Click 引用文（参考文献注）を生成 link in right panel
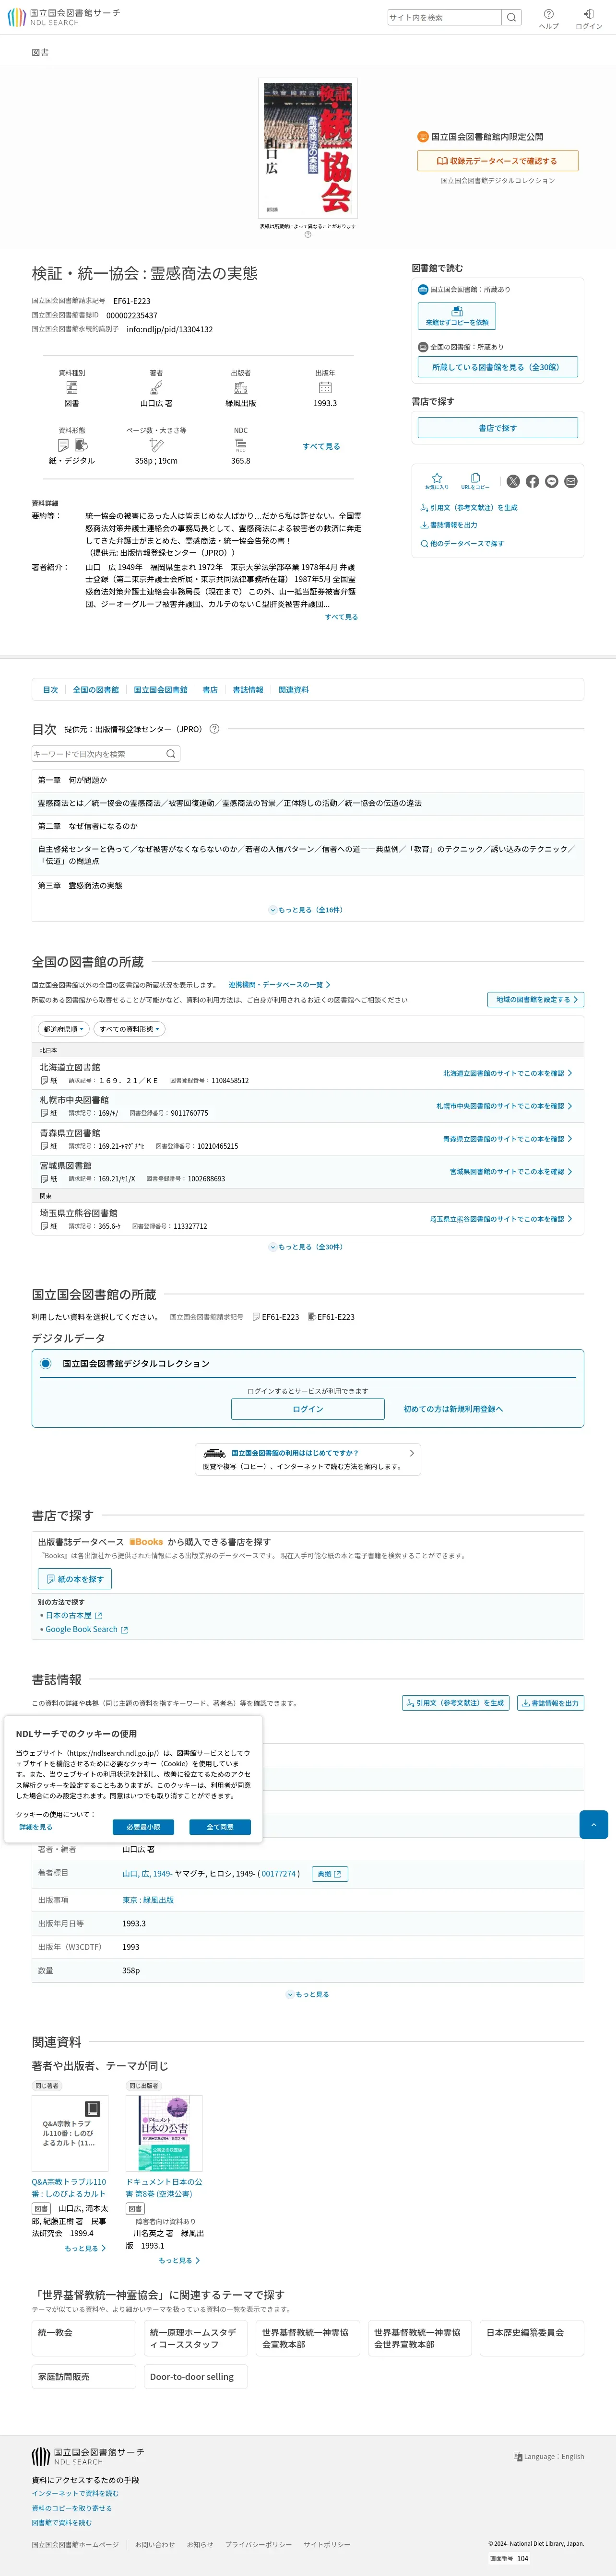616x2576 pixels. tap(469, 508)
